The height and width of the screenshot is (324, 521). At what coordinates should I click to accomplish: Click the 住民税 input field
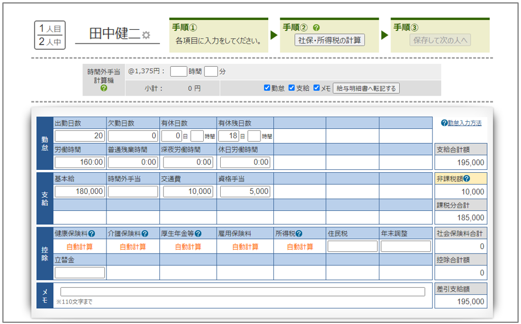[352, 247]
